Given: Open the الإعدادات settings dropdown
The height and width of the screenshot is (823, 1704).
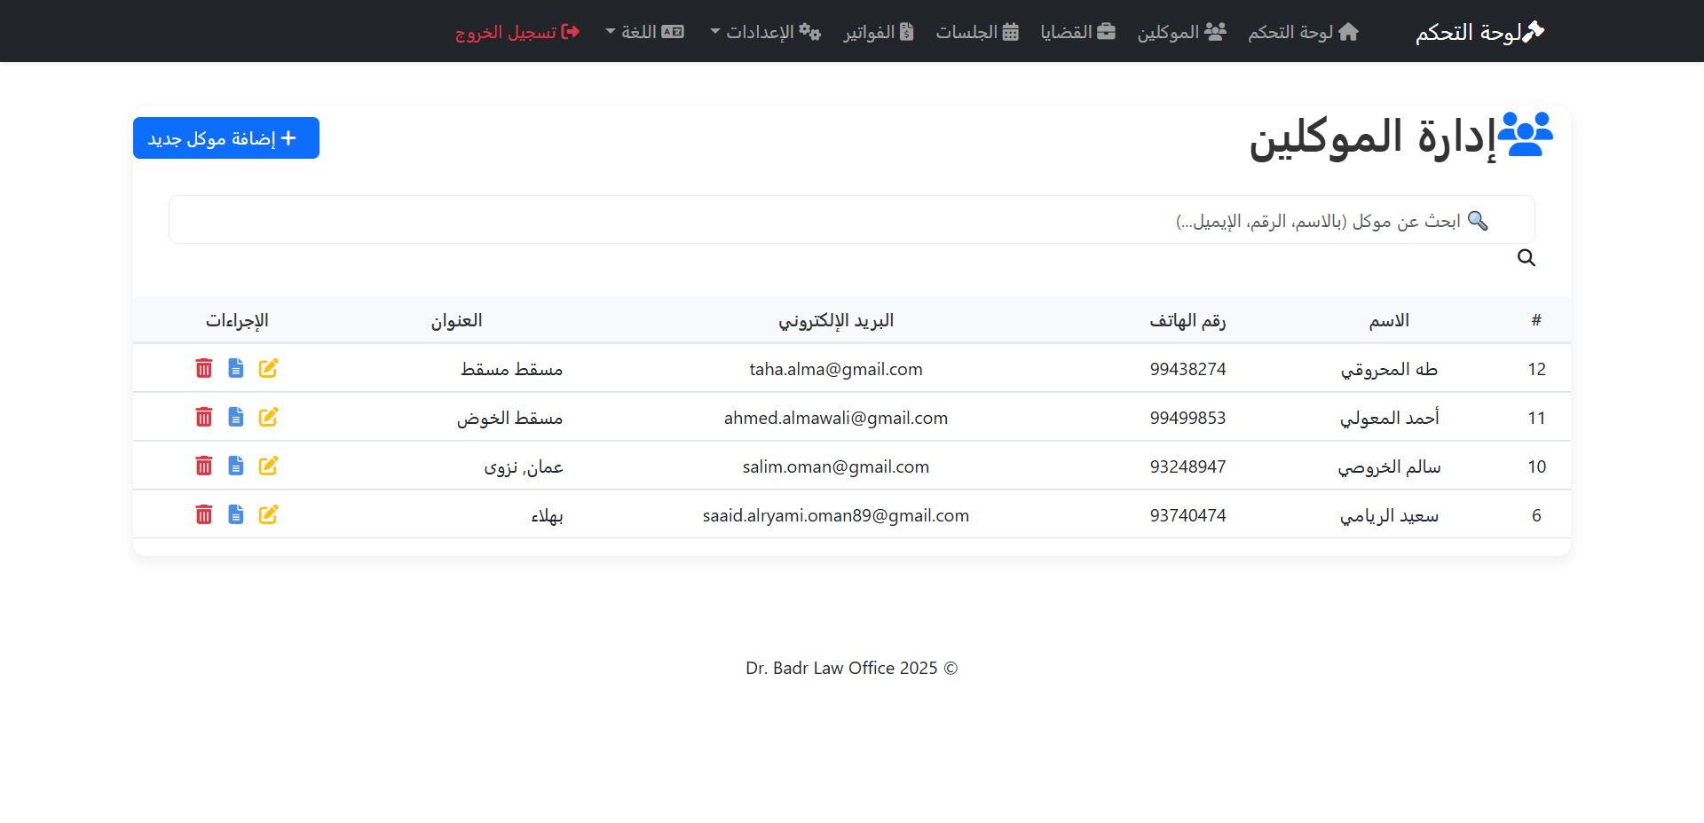Looking at the screenshot, I should (x=765, y=31).
